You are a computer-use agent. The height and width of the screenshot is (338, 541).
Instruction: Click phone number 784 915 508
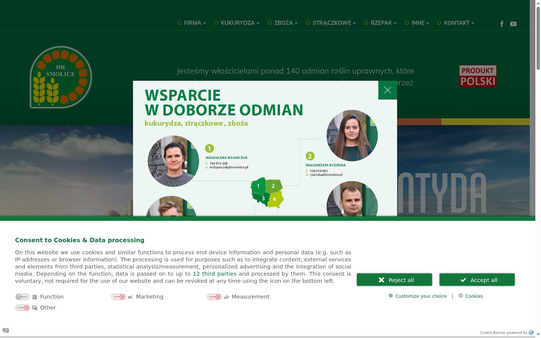(x=219, y=163)
